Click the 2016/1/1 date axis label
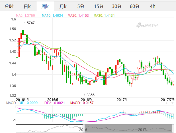 point(23,100)
